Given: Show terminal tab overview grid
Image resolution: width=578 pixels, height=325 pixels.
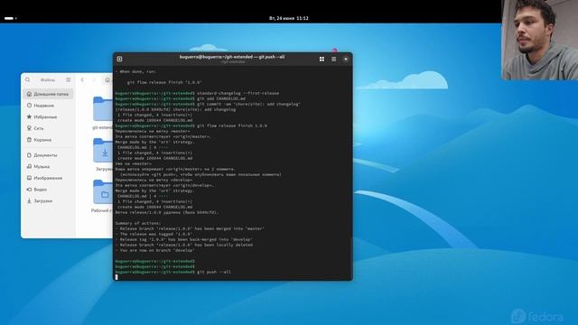Looking at the screenshot, I should tap(322, 59).
